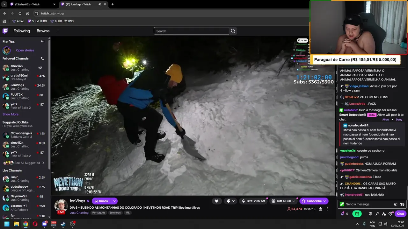
Task: Click the magnifier search button
Action: 233,31
